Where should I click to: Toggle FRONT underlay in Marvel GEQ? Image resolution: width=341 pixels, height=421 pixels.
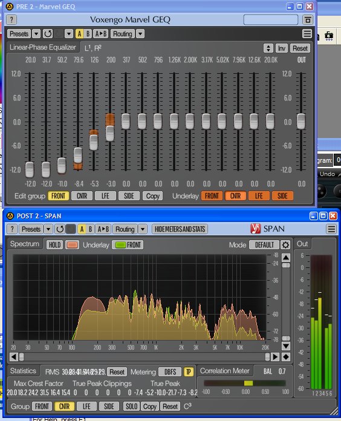[212, 196]
